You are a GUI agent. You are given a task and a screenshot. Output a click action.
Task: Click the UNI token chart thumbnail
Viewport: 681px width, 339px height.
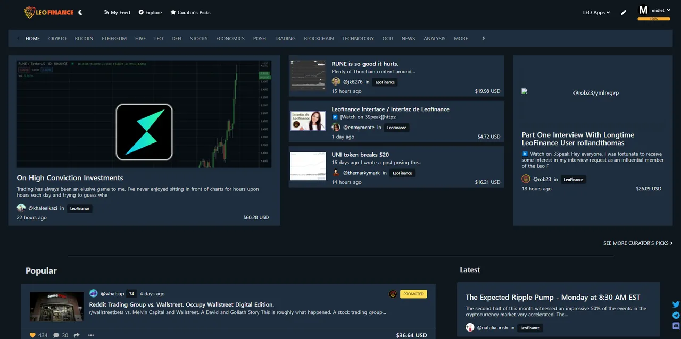[308, 166]
